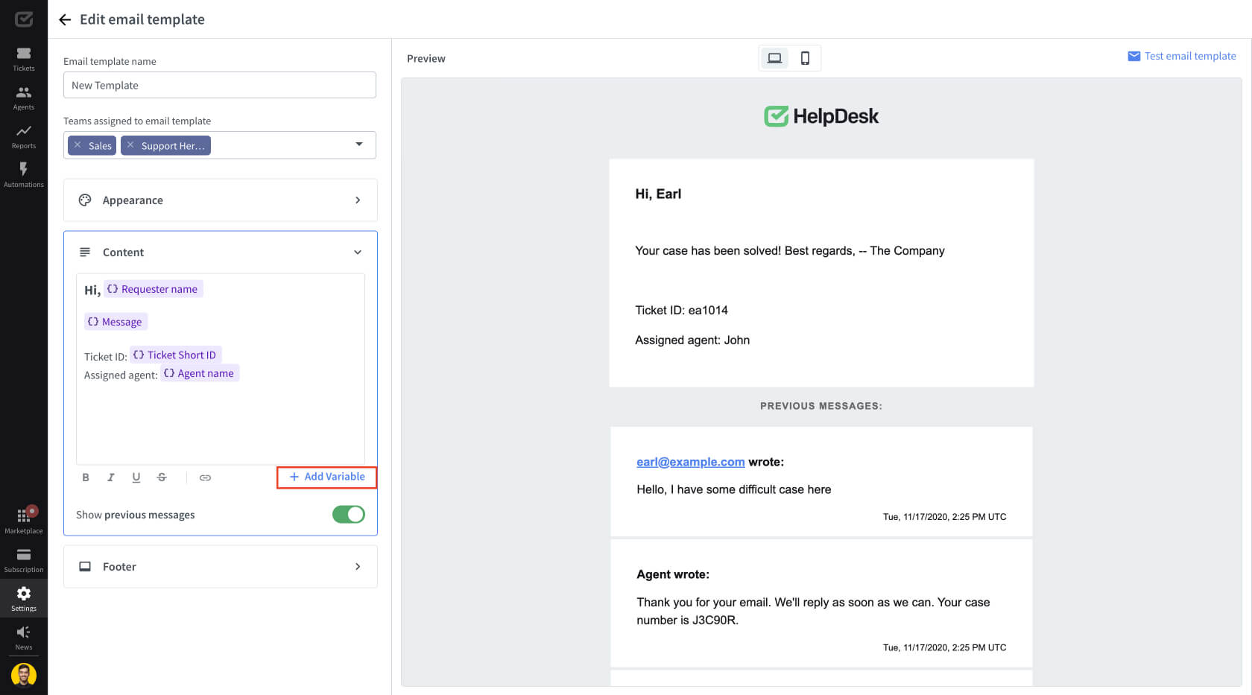The height and width of the screenshot is (695, 1252).
Task: Switch preview to desktop laptop view
Action: [774, 58]
